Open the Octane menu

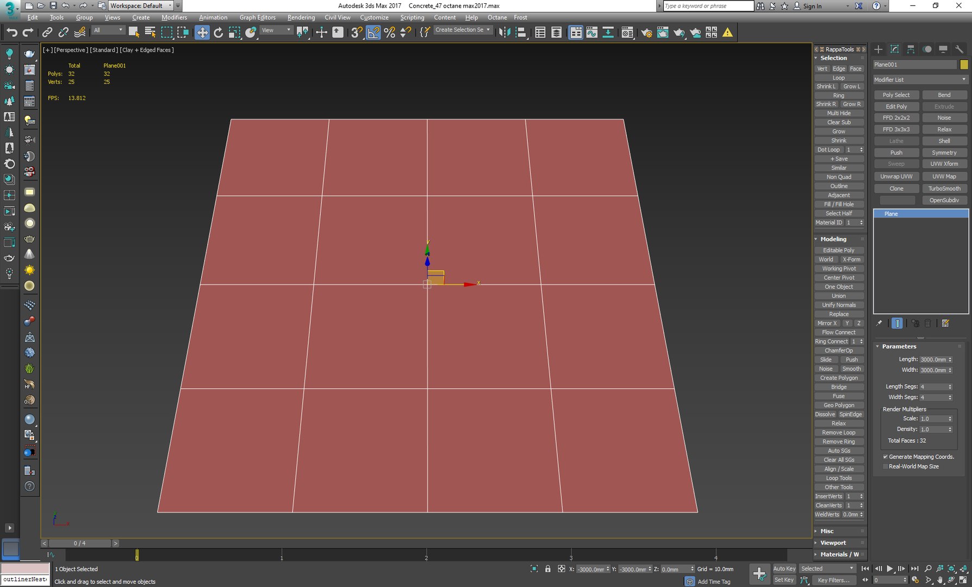pyautogui.click(x=497, y=17)
